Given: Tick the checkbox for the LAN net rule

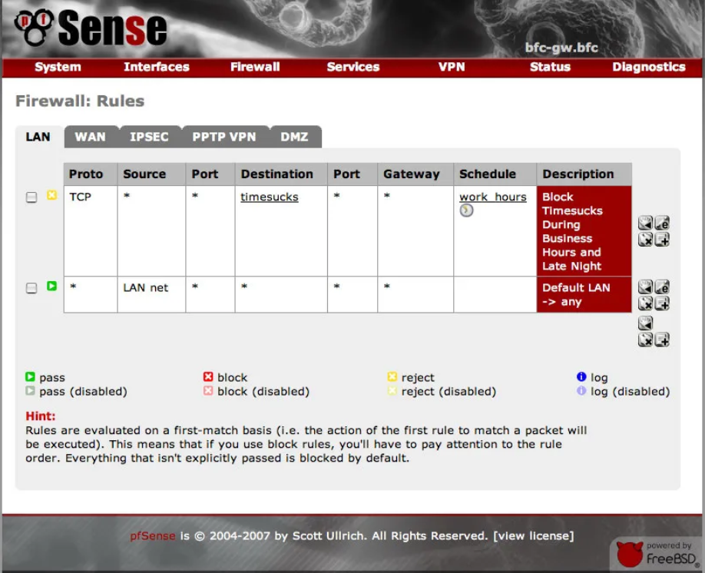Looking at the screenshot, I should [31, 288].
